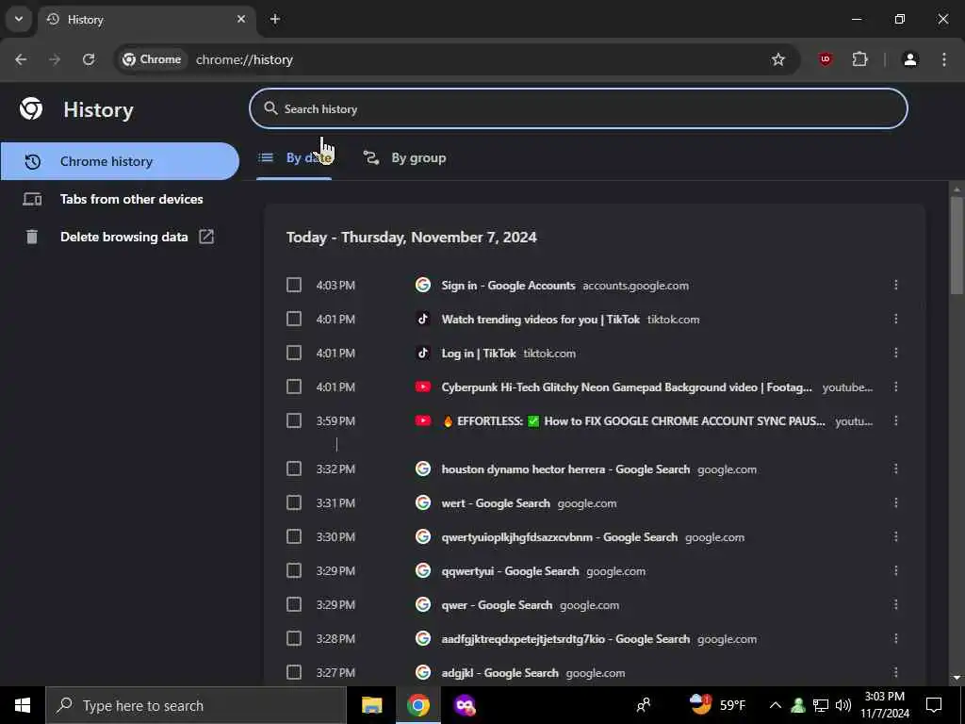Show hidden system tray icons
This screenshot has height=724, width=965.
776,705
